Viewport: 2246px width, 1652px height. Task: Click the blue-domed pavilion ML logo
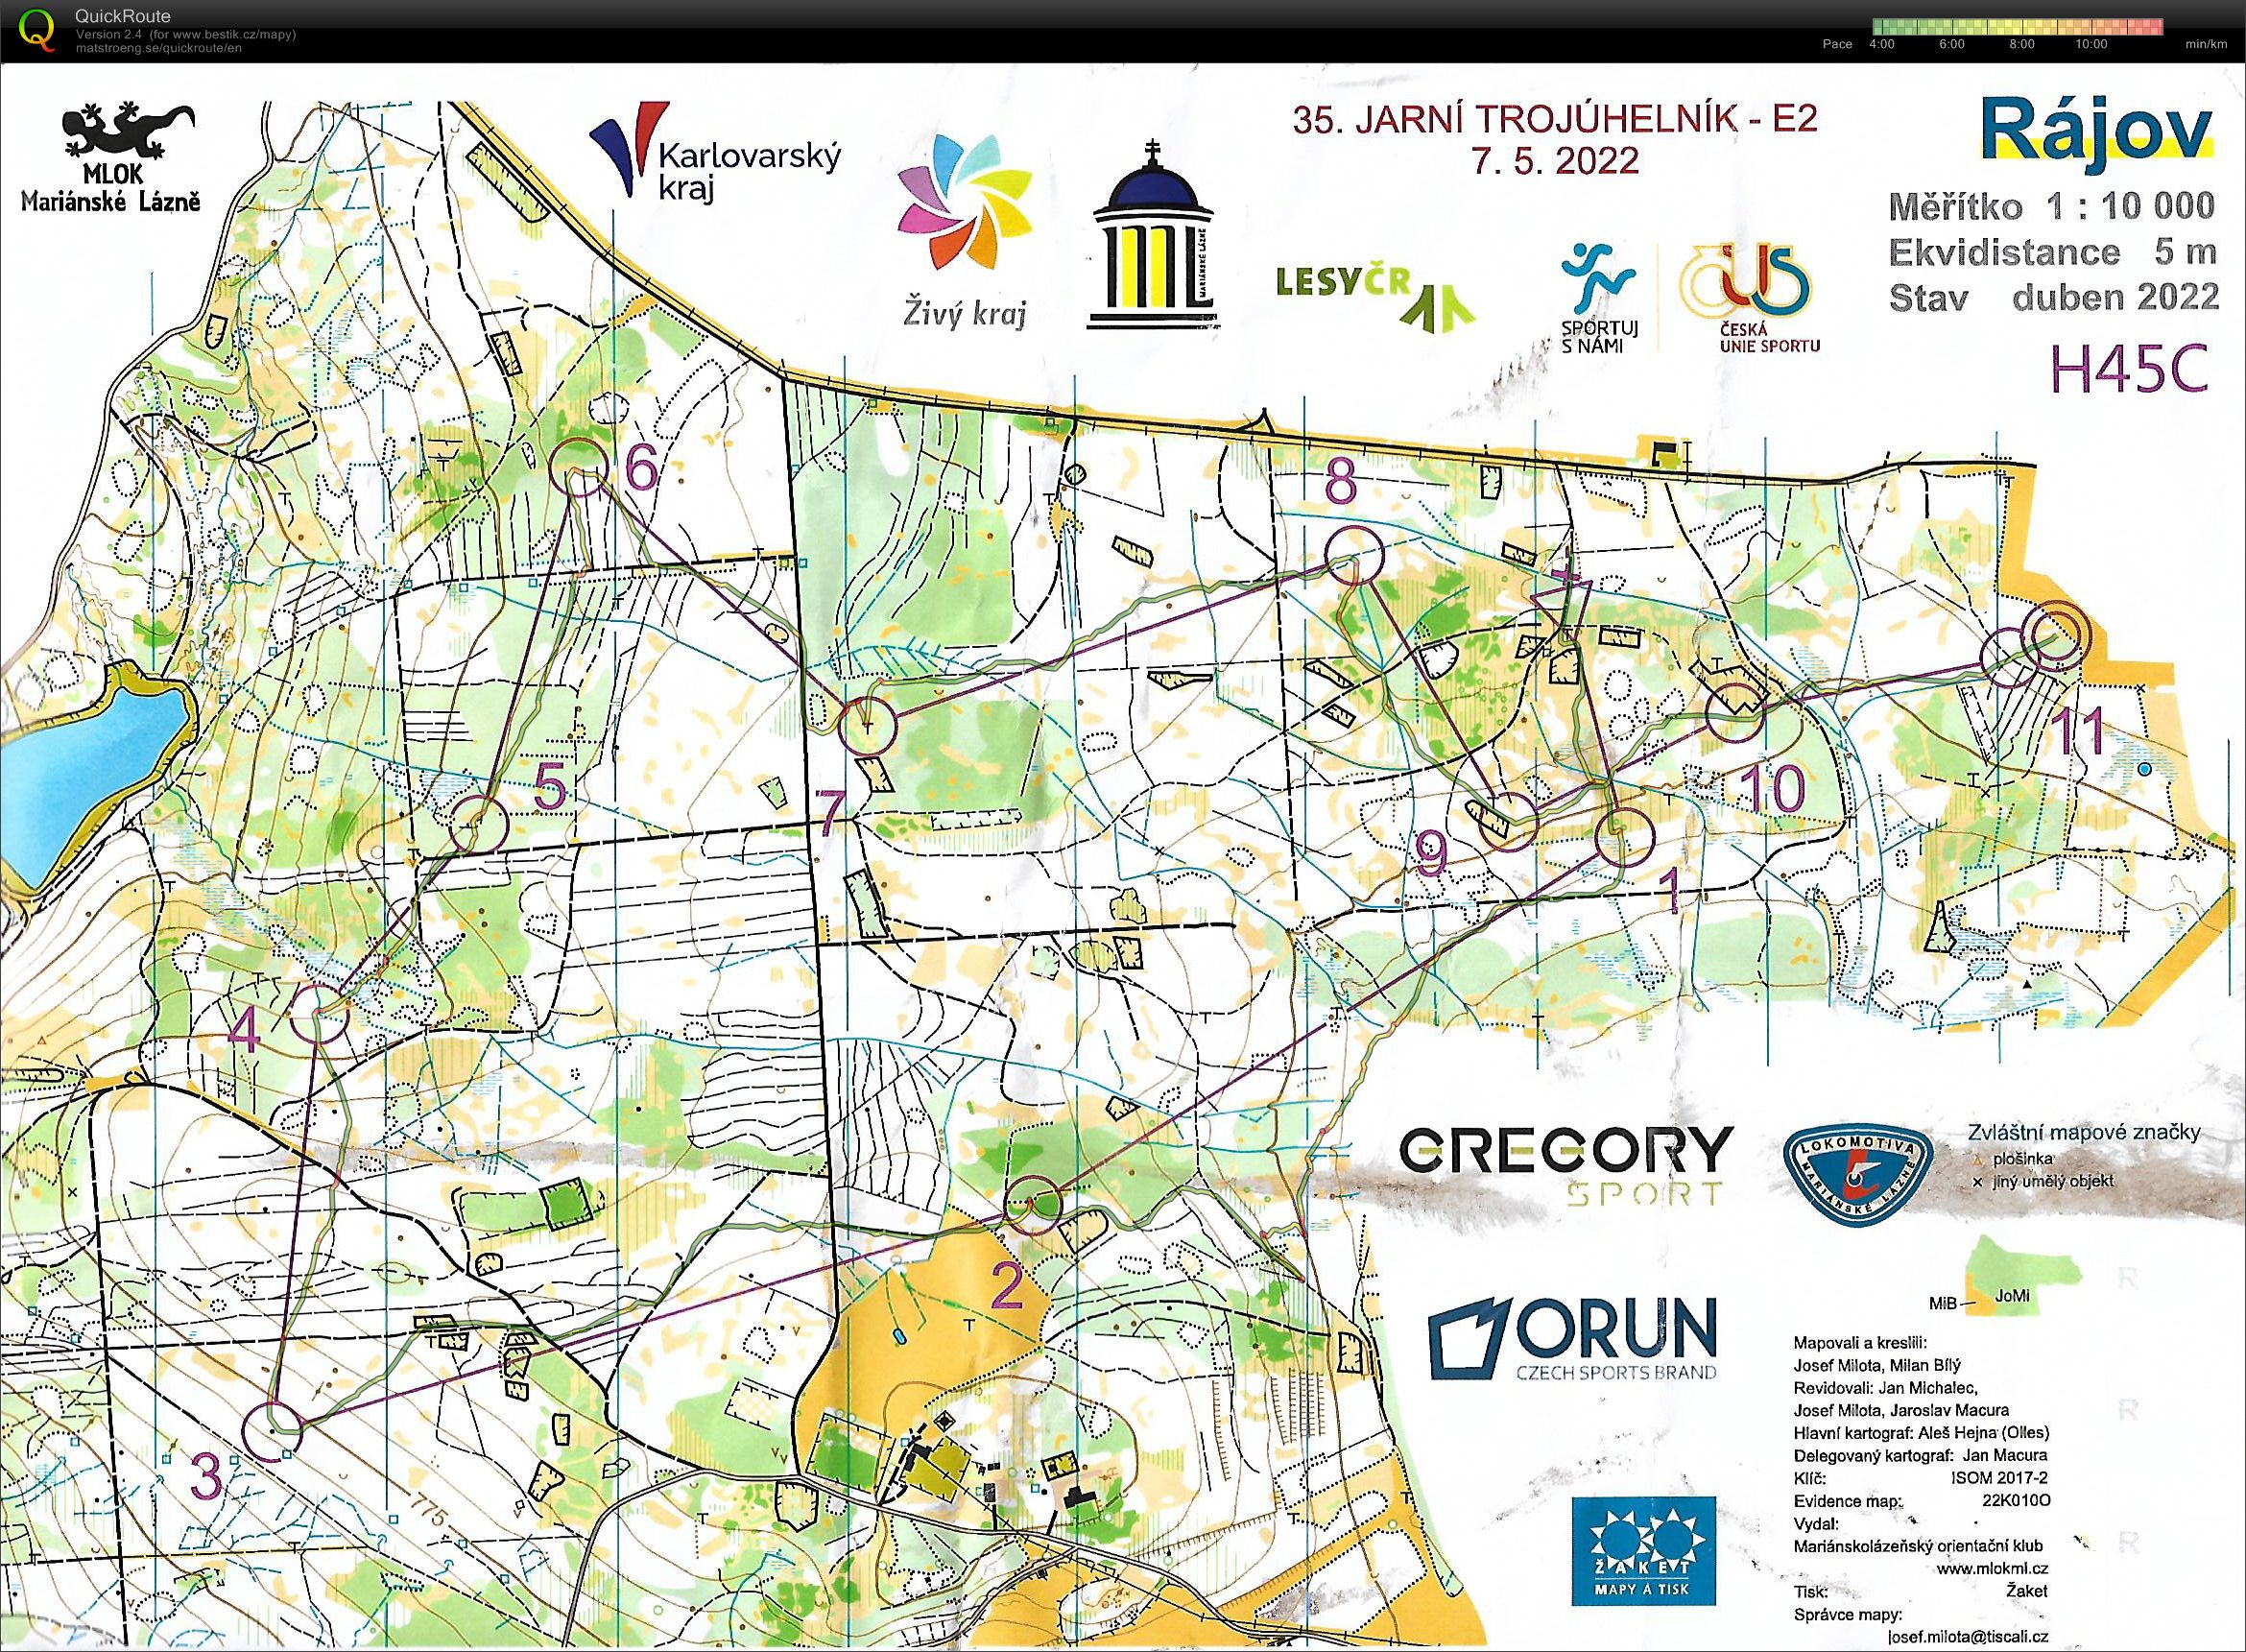pos(1153,235)
